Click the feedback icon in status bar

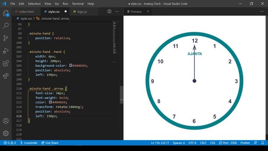[255, 143]
